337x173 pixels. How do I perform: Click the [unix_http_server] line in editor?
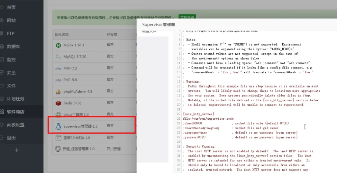click(x=198, y=114)
